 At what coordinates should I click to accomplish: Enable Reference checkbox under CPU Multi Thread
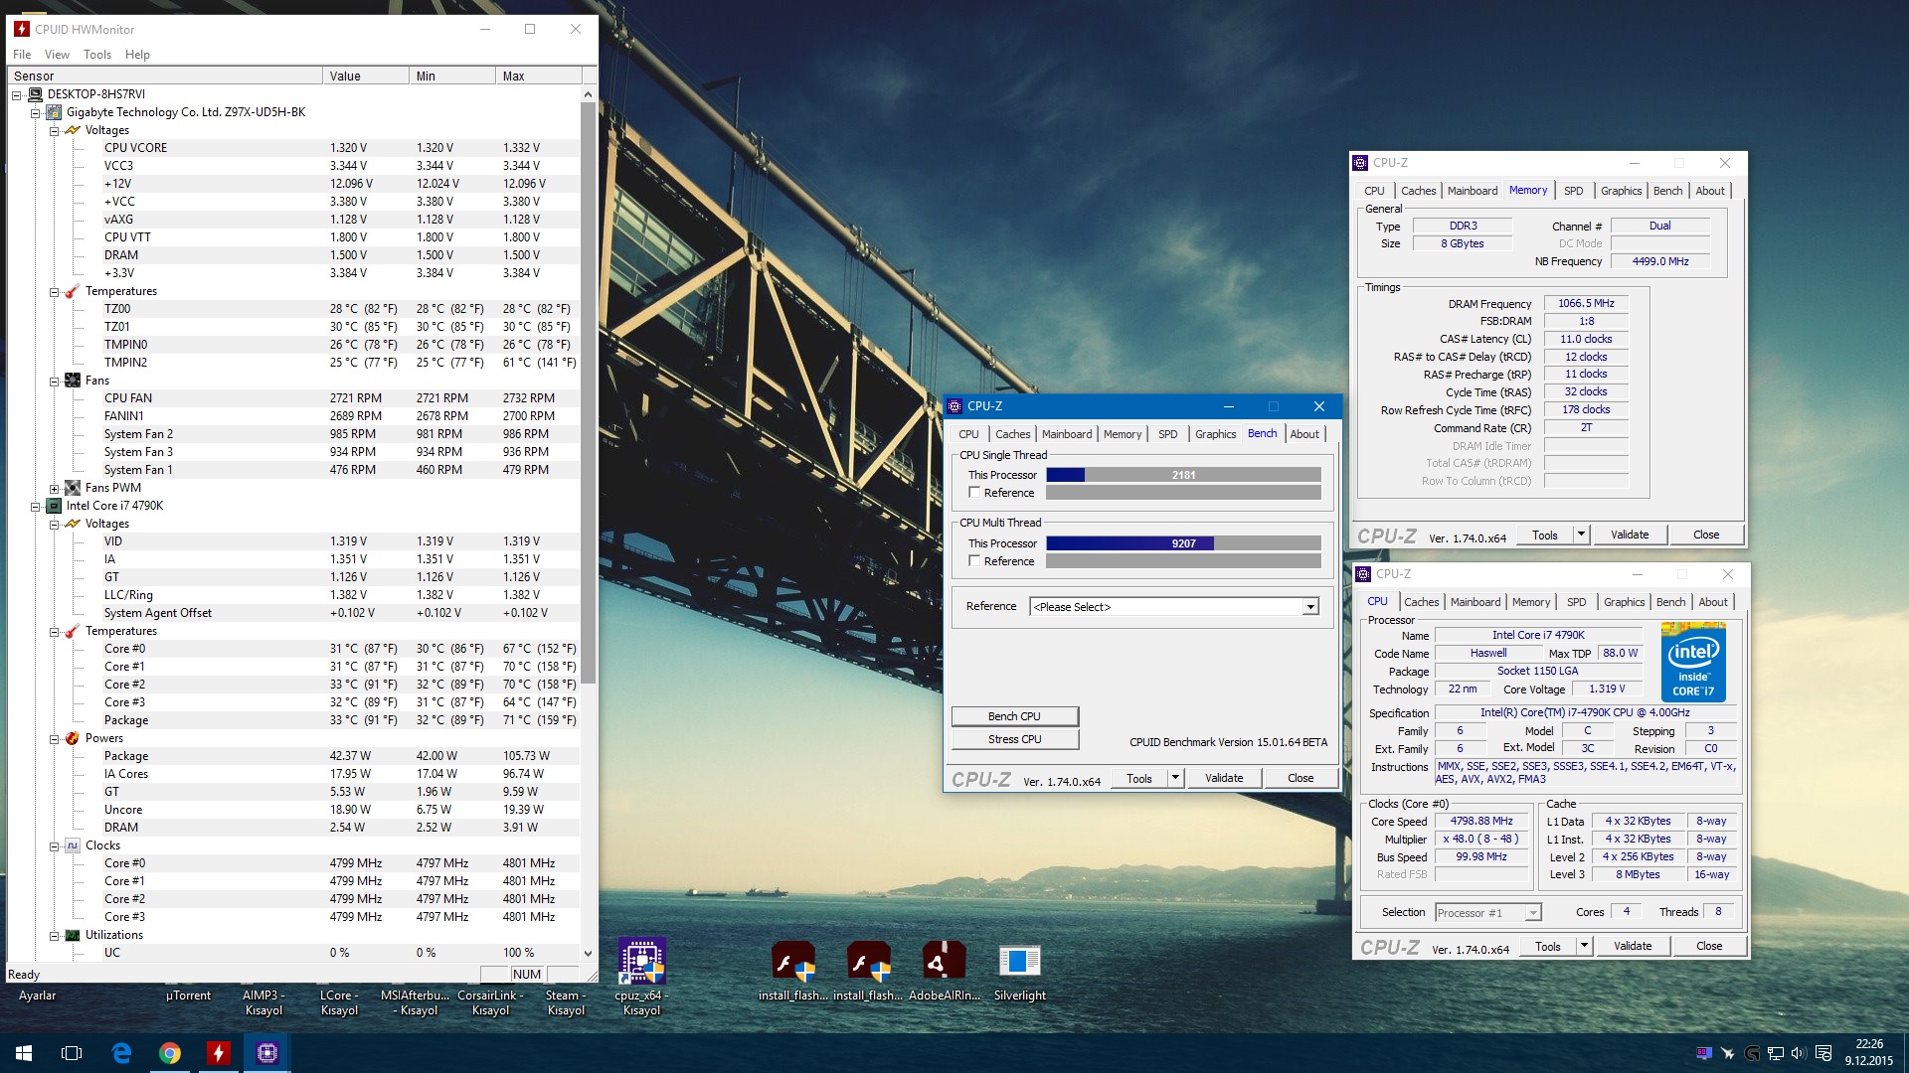(974, 560)
